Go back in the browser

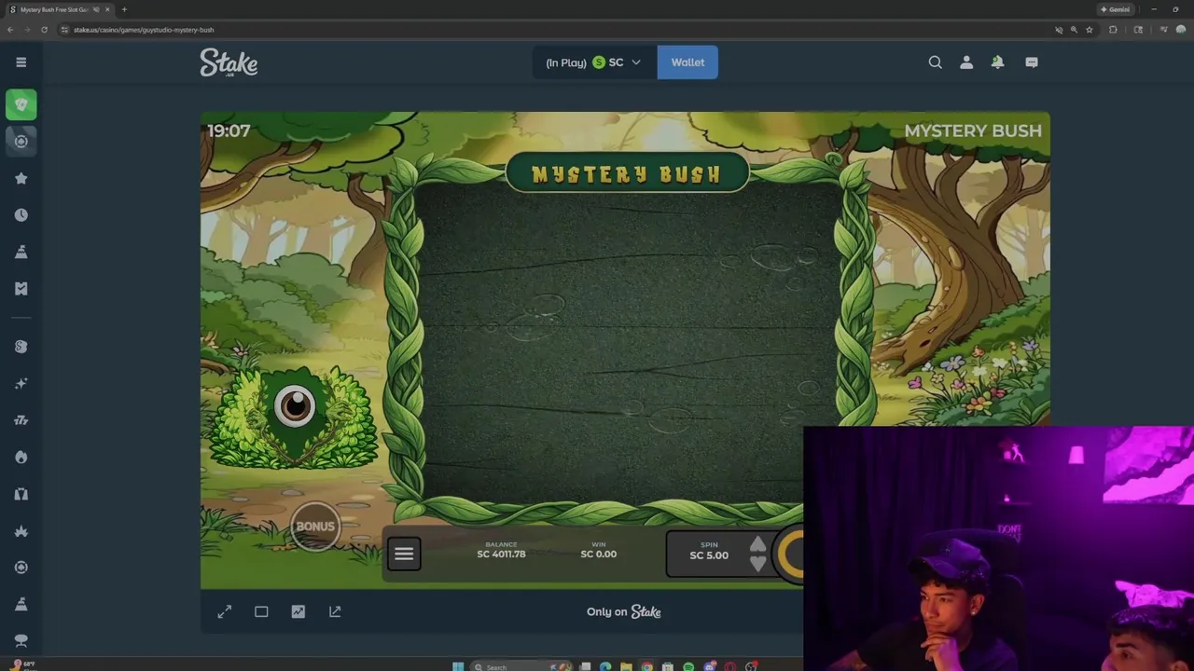[x=10, y=30]
